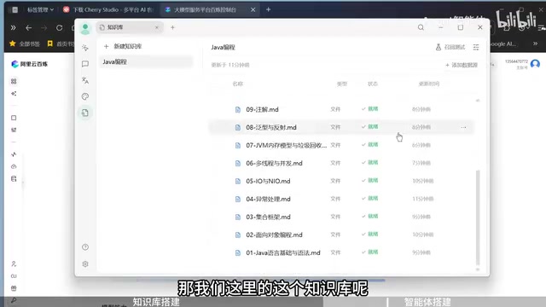Click the 类型 column header
Image resolution: width=546 pixels, height=307 pixels.
tap(342, 84)
